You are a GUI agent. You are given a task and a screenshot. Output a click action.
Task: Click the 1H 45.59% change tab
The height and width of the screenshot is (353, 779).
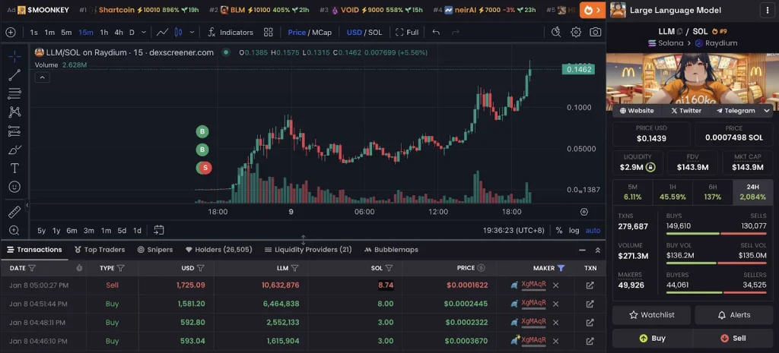[x=672, y=192]
